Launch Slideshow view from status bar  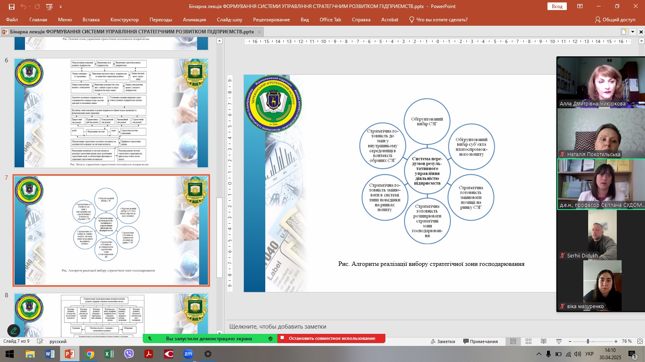[559, 341]
